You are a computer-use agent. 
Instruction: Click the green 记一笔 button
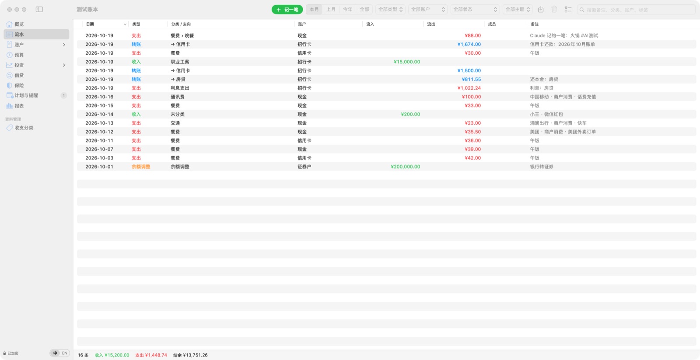click(287, 9)
